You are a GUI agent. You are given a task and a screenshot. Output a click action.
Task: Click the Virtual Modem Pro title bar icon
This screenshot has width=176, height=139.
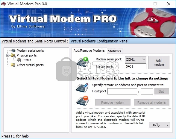click(4, 4)
